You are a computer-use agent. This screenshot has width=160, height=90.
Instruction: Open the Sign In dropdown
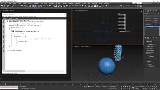point(137,3)
